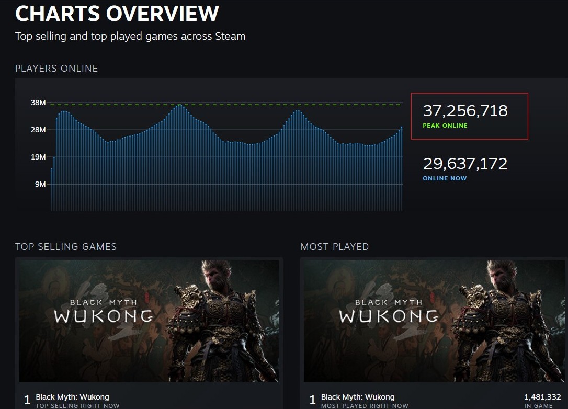Click the TOP SELLING GAMES section heading
This screenshot has height=409, width=568.
coord(66,247)
